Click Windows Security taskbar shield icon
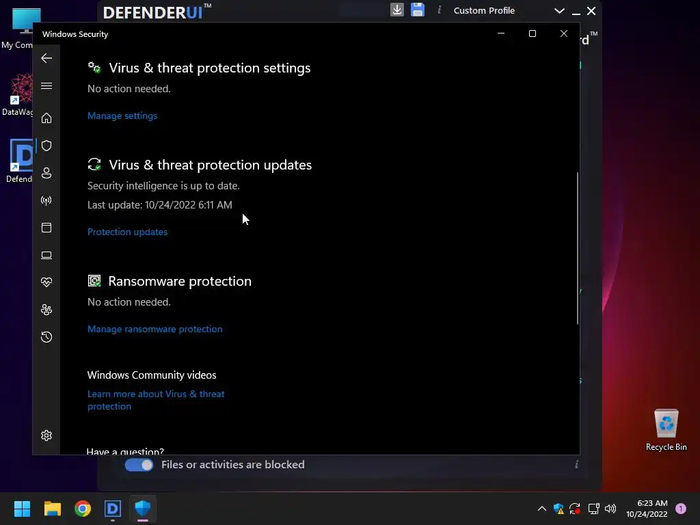The image size is (700, 525). (x=143, y=509)
